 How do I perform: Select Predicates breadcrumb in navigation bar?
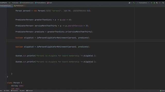click(15, 3)
